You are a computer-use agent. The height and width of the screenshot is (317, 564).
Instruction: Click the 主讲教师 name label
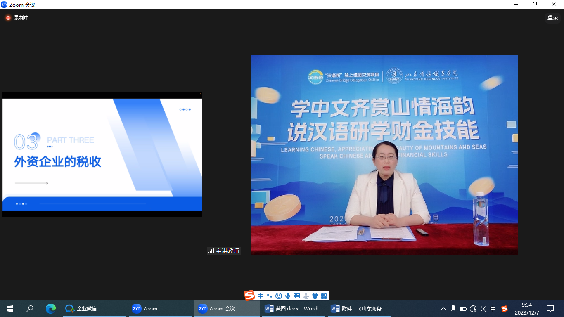click(x=224, y=251)
